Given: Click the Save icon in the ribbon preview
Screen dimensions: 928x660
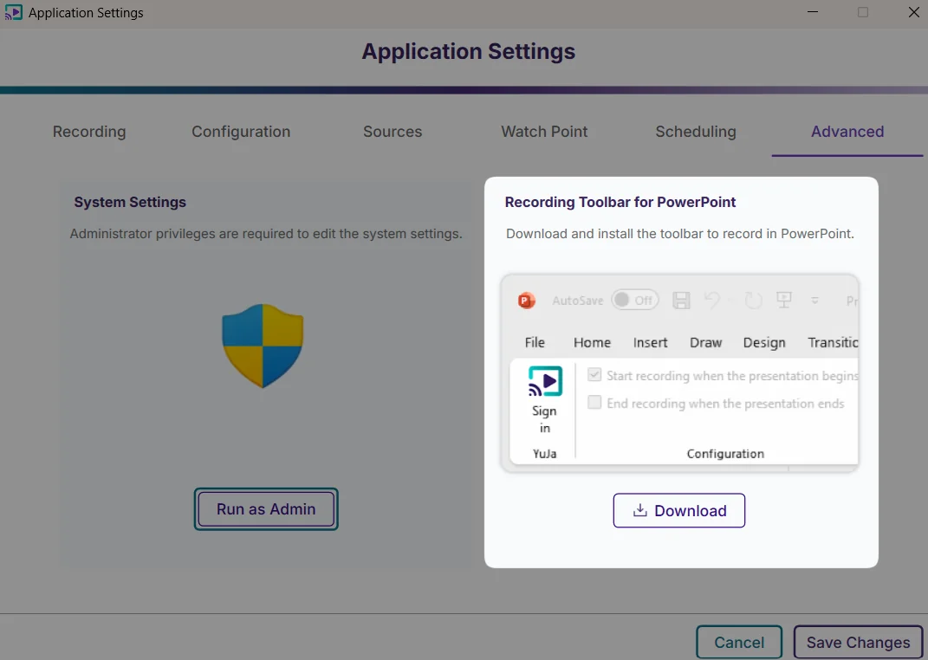Looking at the screenshot, I should (x=681, y=300).
